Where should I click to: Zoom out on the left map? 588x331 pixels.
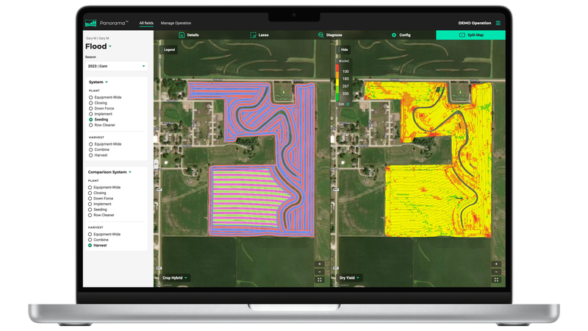[320, 271]
